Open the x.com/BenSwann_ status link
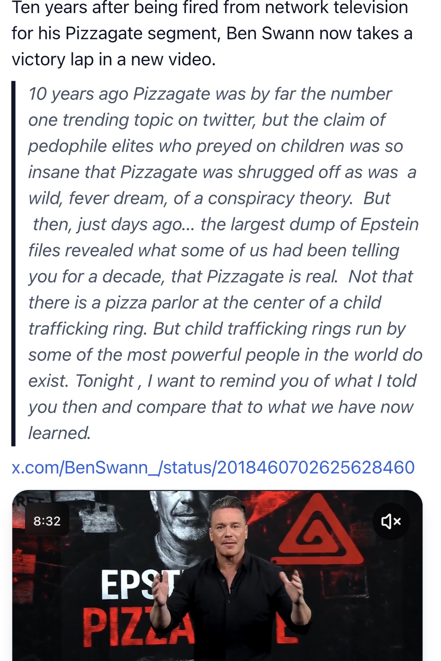 (x=213, y=467)
